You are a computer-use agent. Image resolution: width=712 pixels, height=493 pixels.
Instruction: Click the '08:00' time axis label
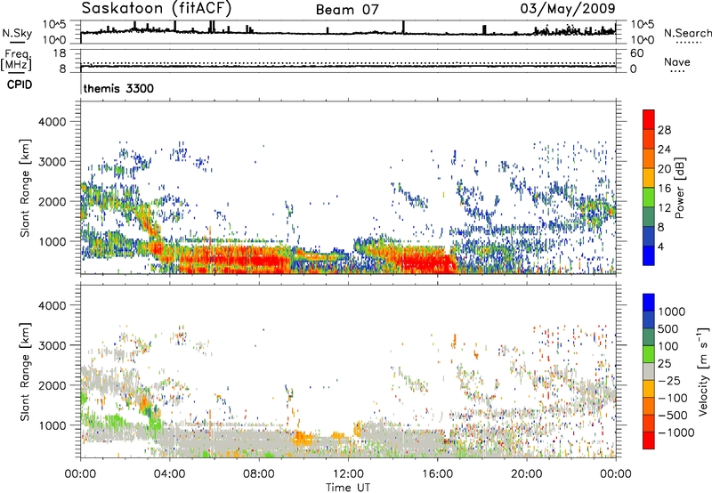click(x=259, y=474)
